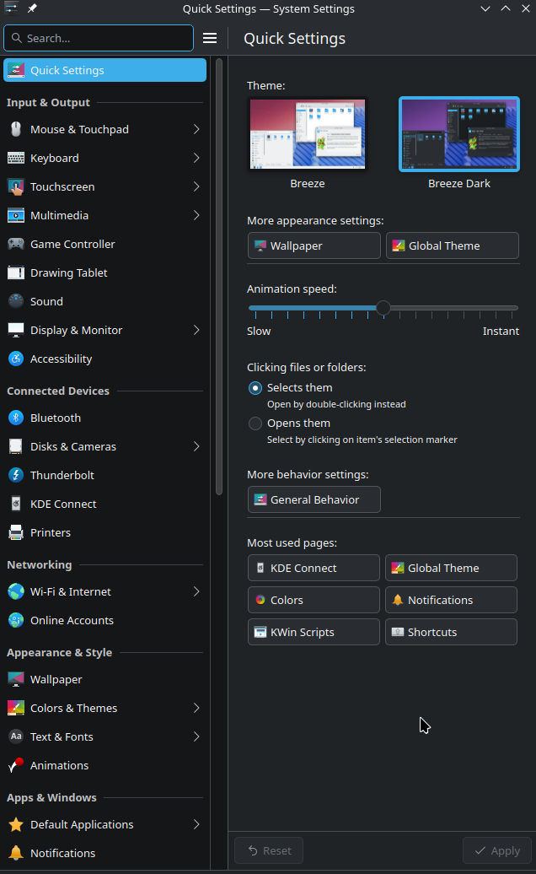Image resolution: width=536 pixels, height=874 pixels.
Task: Open KWin Scripts button
Action: pyautogui.click(x=314, y=632)
